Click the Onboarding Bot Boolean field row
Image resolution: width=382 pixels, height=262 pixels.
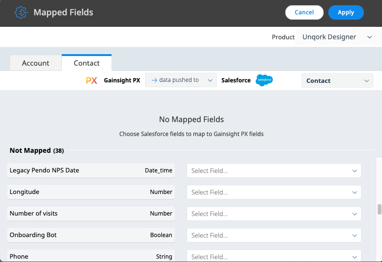pyautogui.click(x=91, y=235)
